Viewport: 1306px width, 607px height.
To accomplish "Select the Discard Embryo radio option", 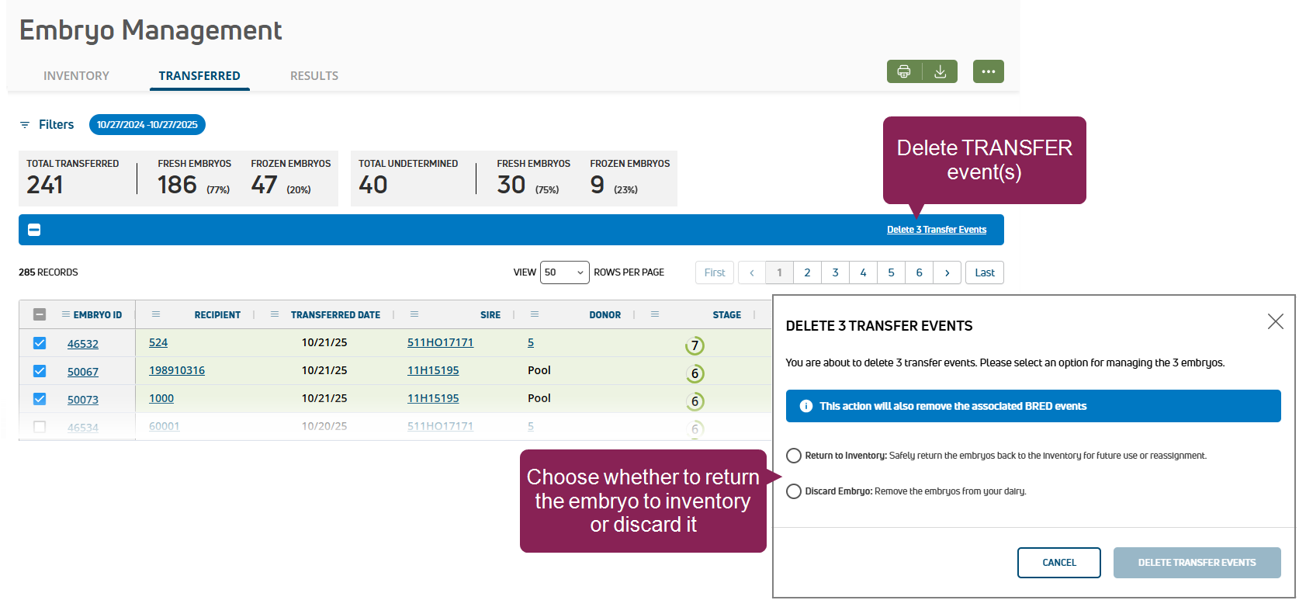I will click(x=794, y=491).
